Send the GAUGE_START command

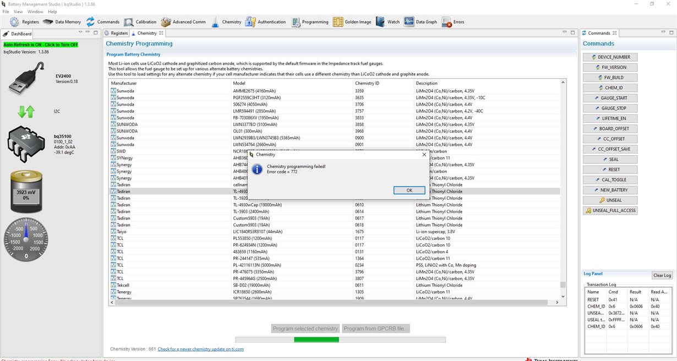tap(610, 98)
